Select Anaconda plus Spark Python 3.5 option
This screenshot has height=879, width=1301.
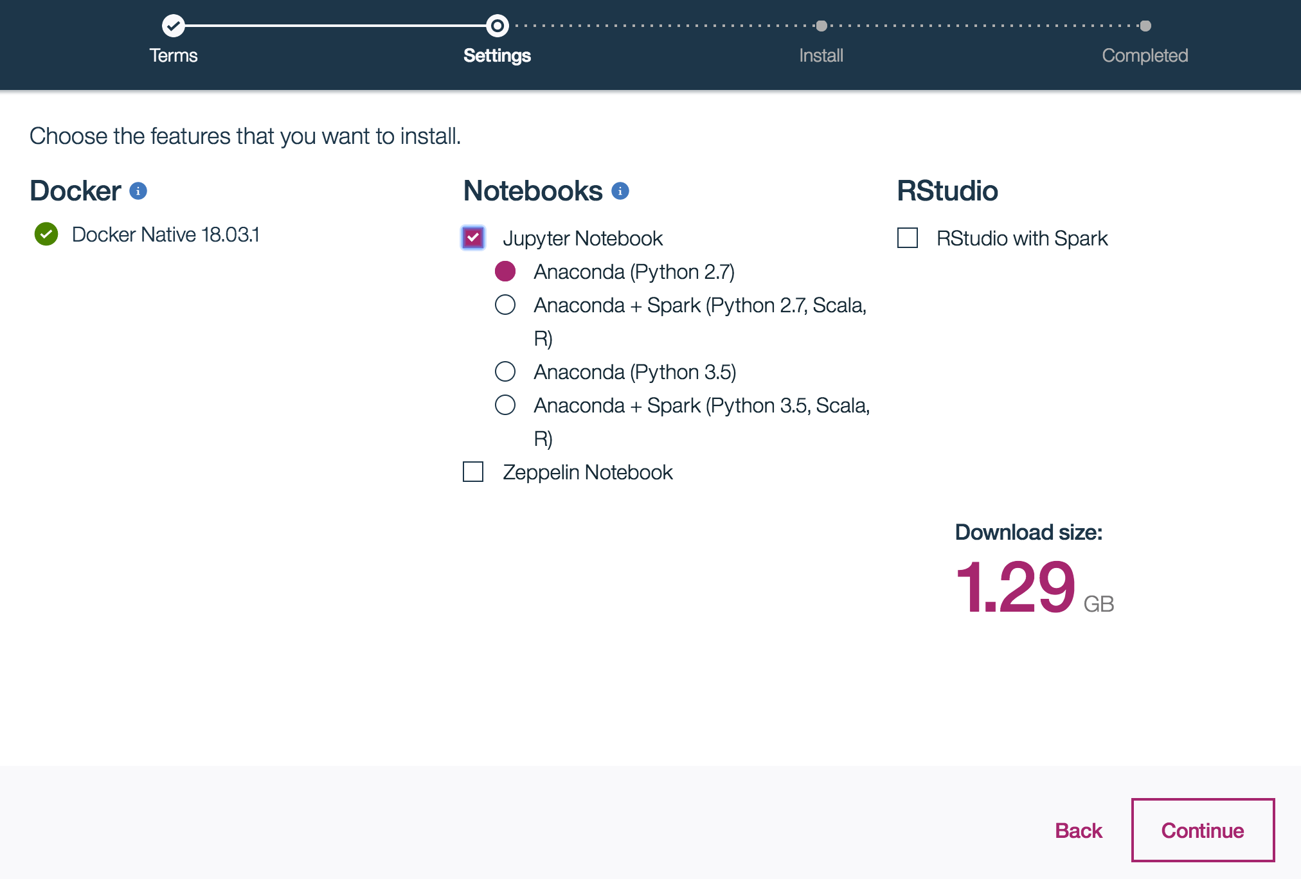tap(505, 404)
